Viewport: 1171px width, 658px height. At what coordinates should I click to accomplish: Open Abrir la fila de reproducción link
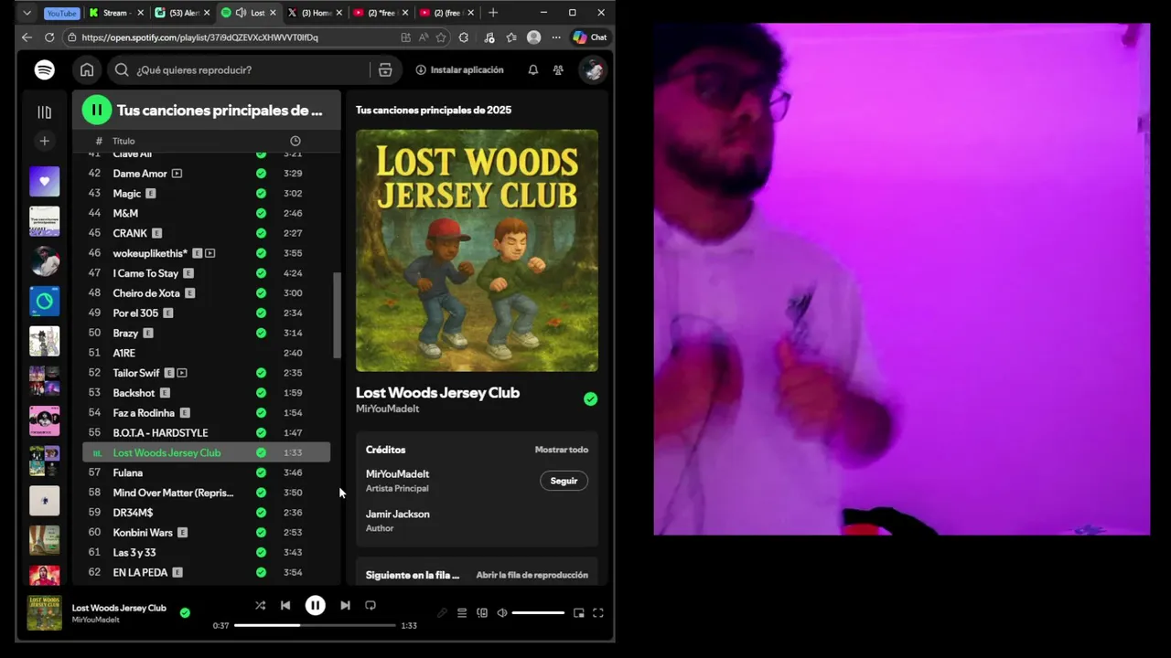pos(532,575)
